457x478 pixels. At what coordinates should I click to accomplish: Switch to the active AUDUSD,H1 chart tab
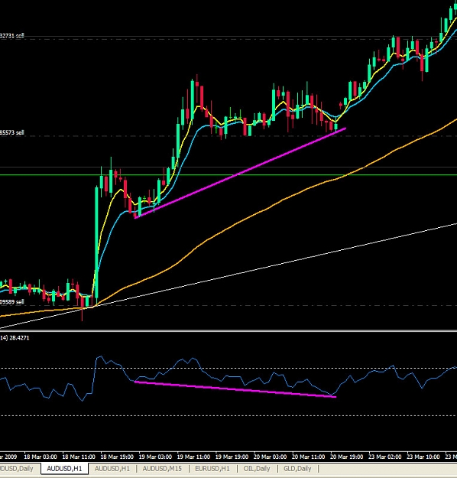pos(65,468)
